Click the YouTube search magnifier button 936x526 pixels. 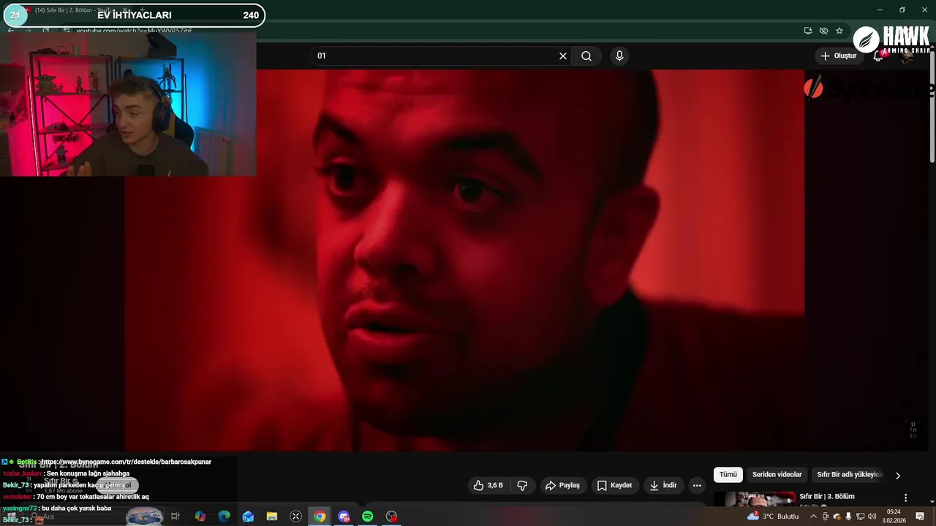[x=586, y=56]
